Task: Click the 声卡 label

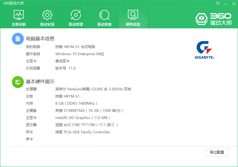Action: (x=29, y=139)
